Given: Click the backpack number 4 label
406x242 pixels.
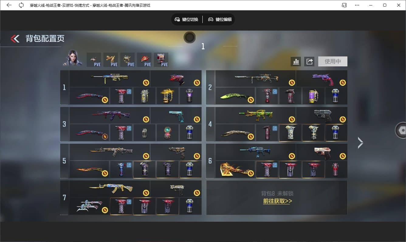Looking at the screenshot, I should 210,124.
